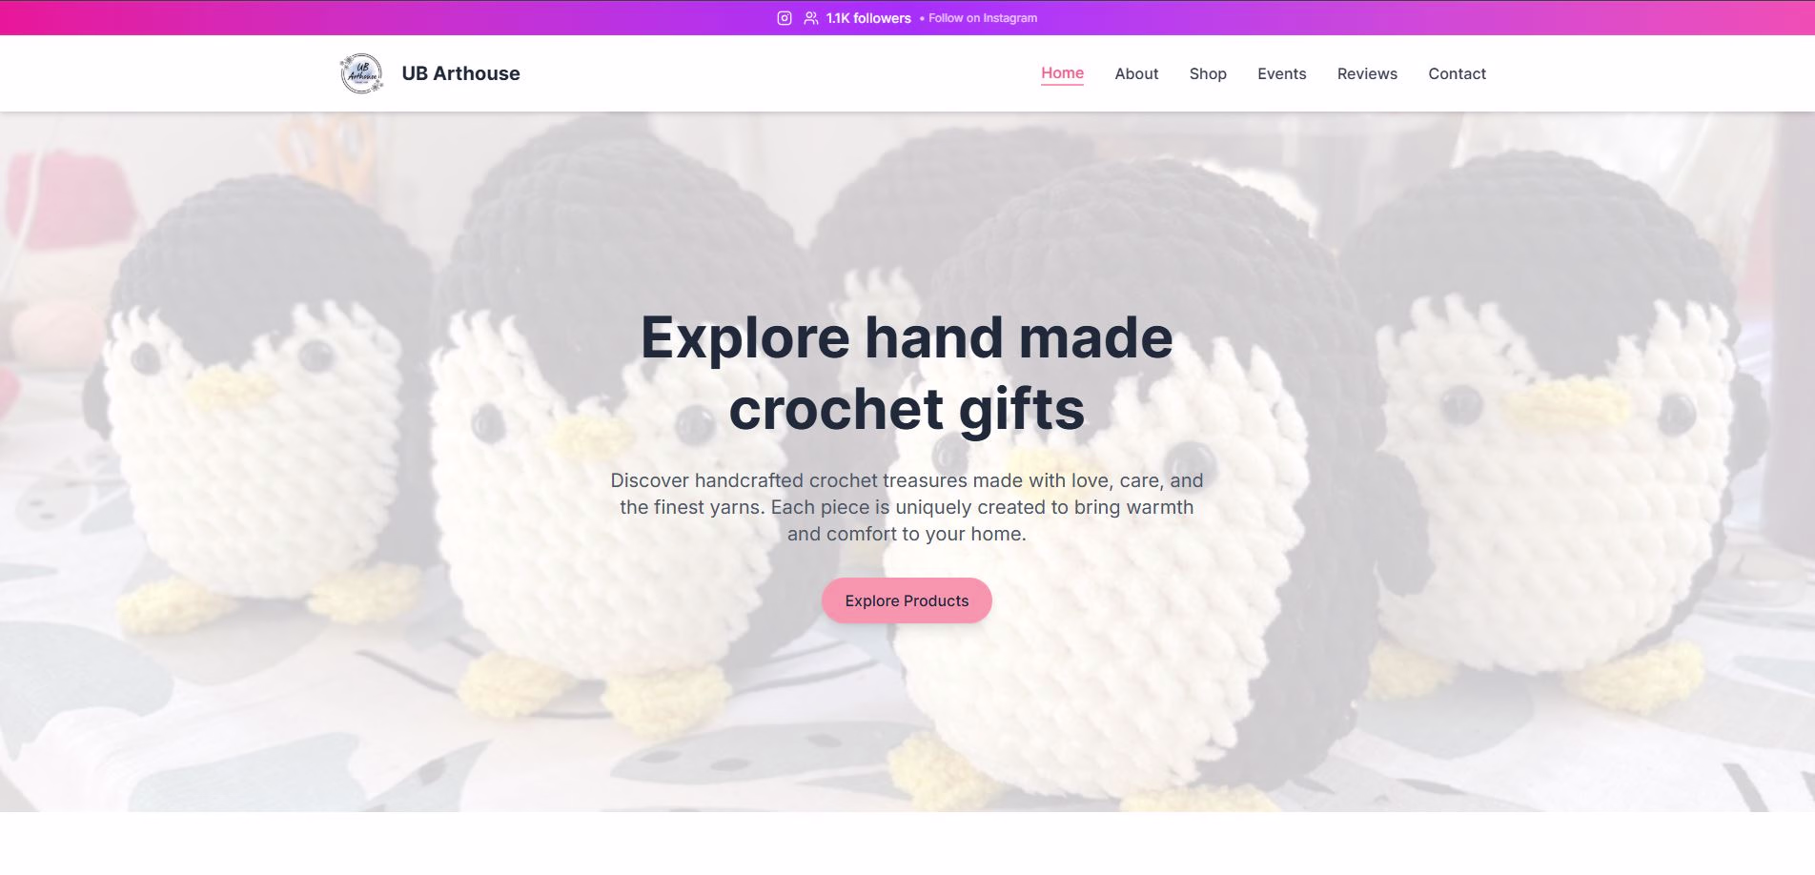
Task: Click the headline words 'Explore hand made'
Action: pos(907,337)
